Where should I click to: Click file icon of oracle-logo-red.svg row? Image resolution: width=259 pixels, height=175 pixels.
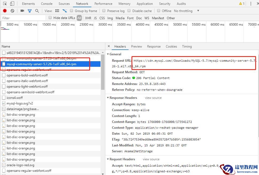[4, 165]
